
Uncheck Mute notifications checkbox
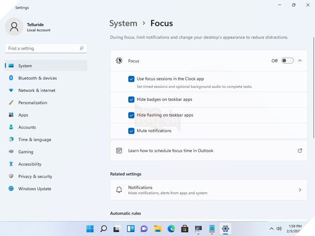click(x=131, y=131)
